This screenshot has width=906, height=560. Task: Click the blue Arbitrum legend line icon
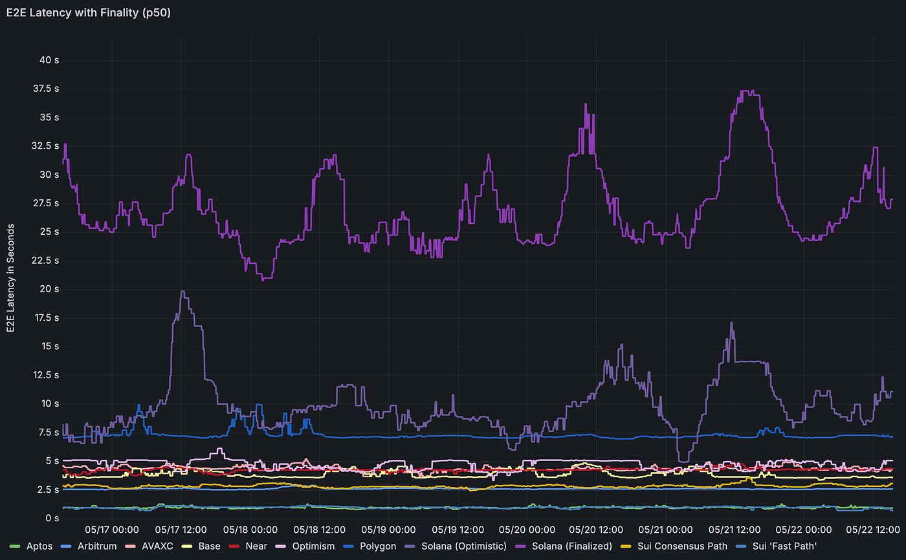click(x=65, y=546)
